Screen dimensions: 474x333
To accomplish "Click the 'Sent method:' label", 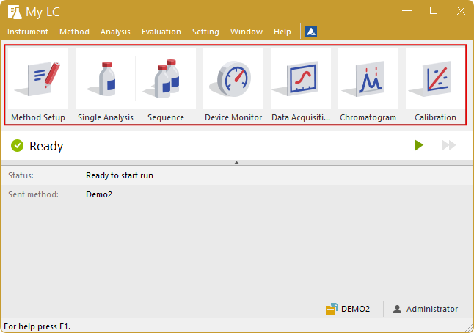I will point(33,194).
